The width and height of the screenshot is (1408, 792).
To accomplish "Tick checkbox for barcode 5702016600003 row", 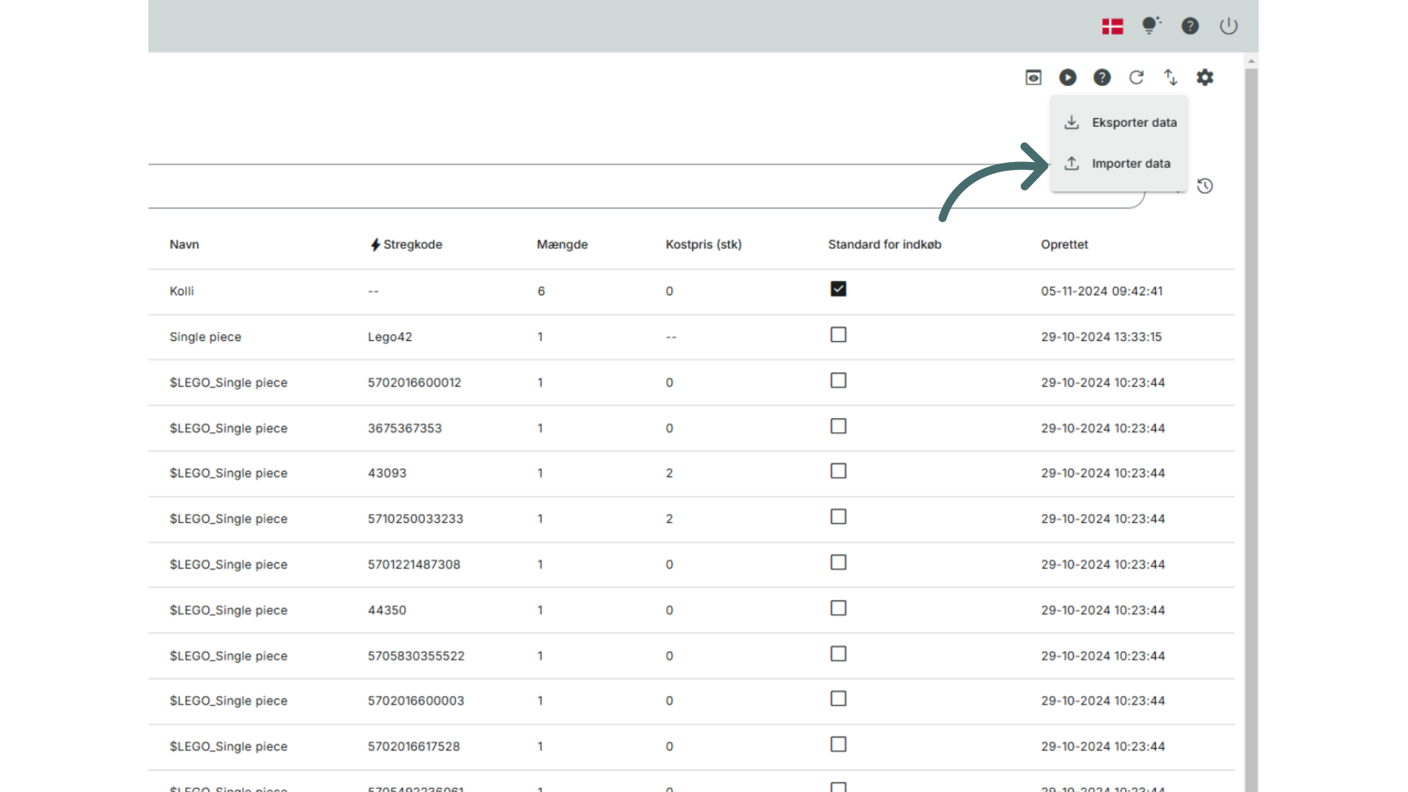I will tap(838, 699).
